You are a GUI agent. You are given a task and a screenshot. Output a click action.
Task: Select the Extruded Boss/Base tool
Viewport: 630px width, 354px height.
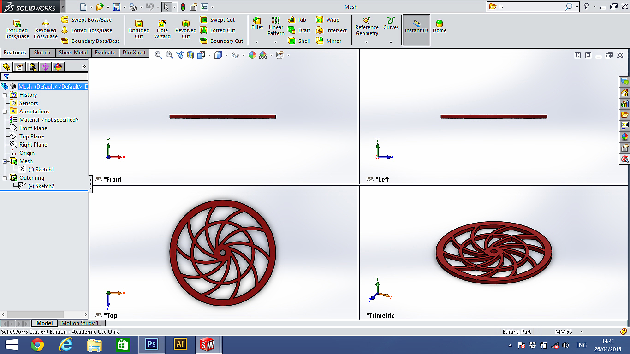tap(17, 29)
